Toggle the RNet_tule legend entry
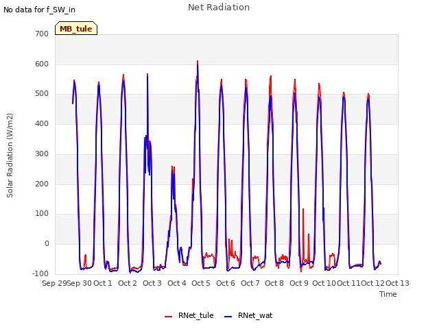Screen dimensions: 439x329 click(189, 315)
